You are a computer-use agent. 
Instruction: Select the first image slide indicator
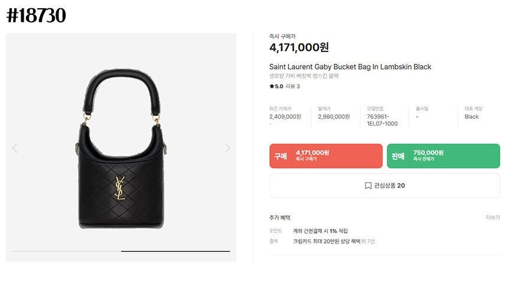point(67,251)
